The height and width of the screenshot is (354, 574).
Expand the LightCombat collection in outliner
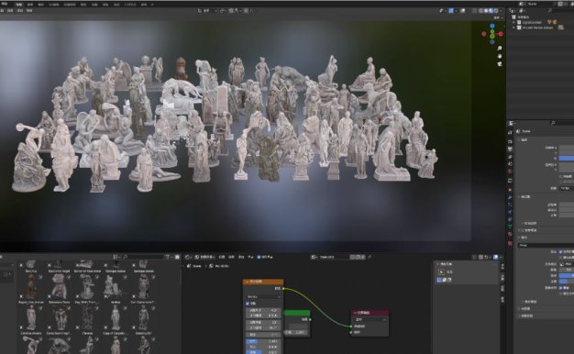[x=514, y=22]
